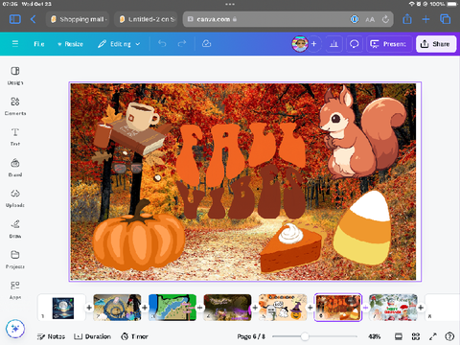Select page 7 Christmas thumbnail
Image resolution: width=460 pixels, height=345 pixels.
pyautogui.click(x=393, y=308)
